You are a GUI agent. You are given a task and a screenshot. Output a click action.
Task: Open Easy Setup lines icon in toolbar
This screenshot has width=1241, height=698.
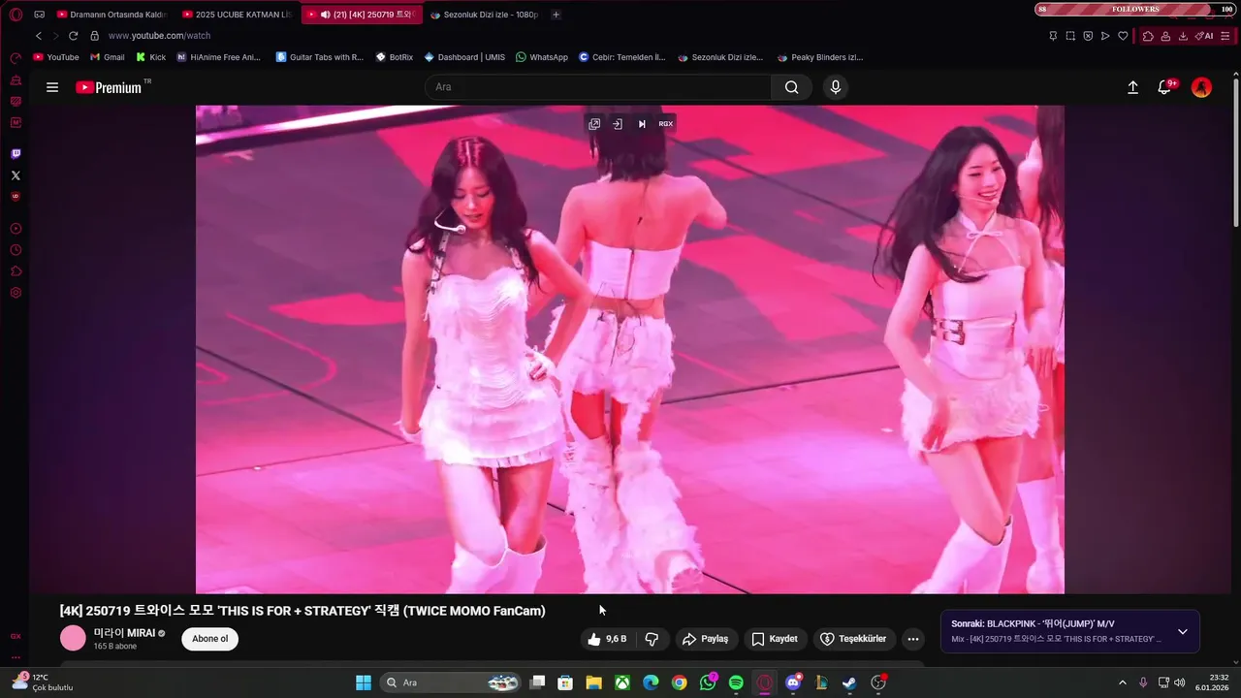[x=1226, y=36]
